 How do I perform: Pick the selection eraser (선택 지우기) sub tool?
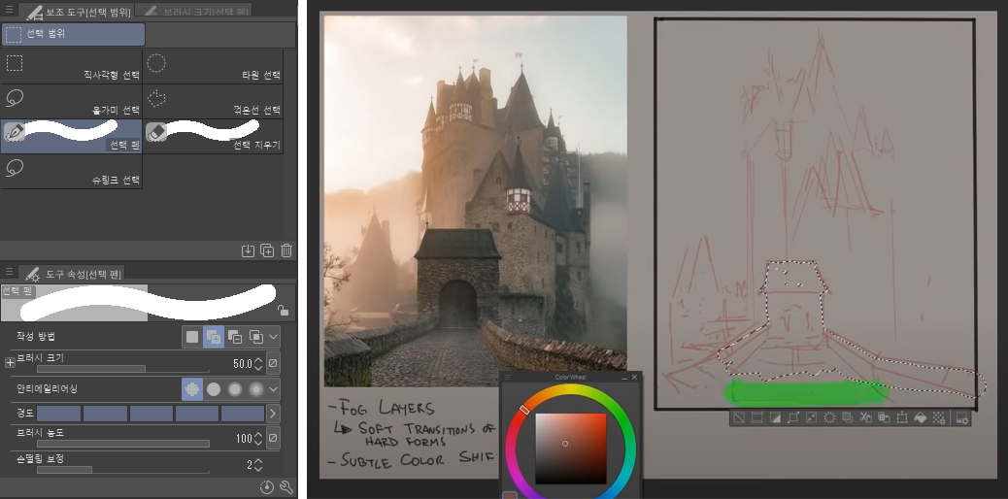(x=214, y=135)
